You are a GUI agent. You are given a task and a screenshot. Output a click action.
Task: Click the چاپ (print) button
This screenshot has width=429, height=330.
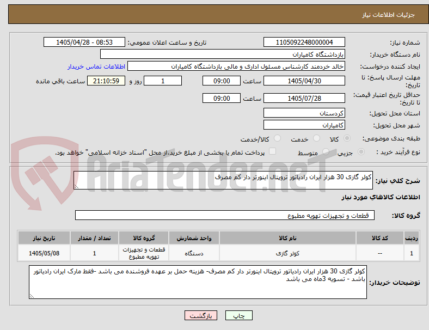(x=238, y=315)
